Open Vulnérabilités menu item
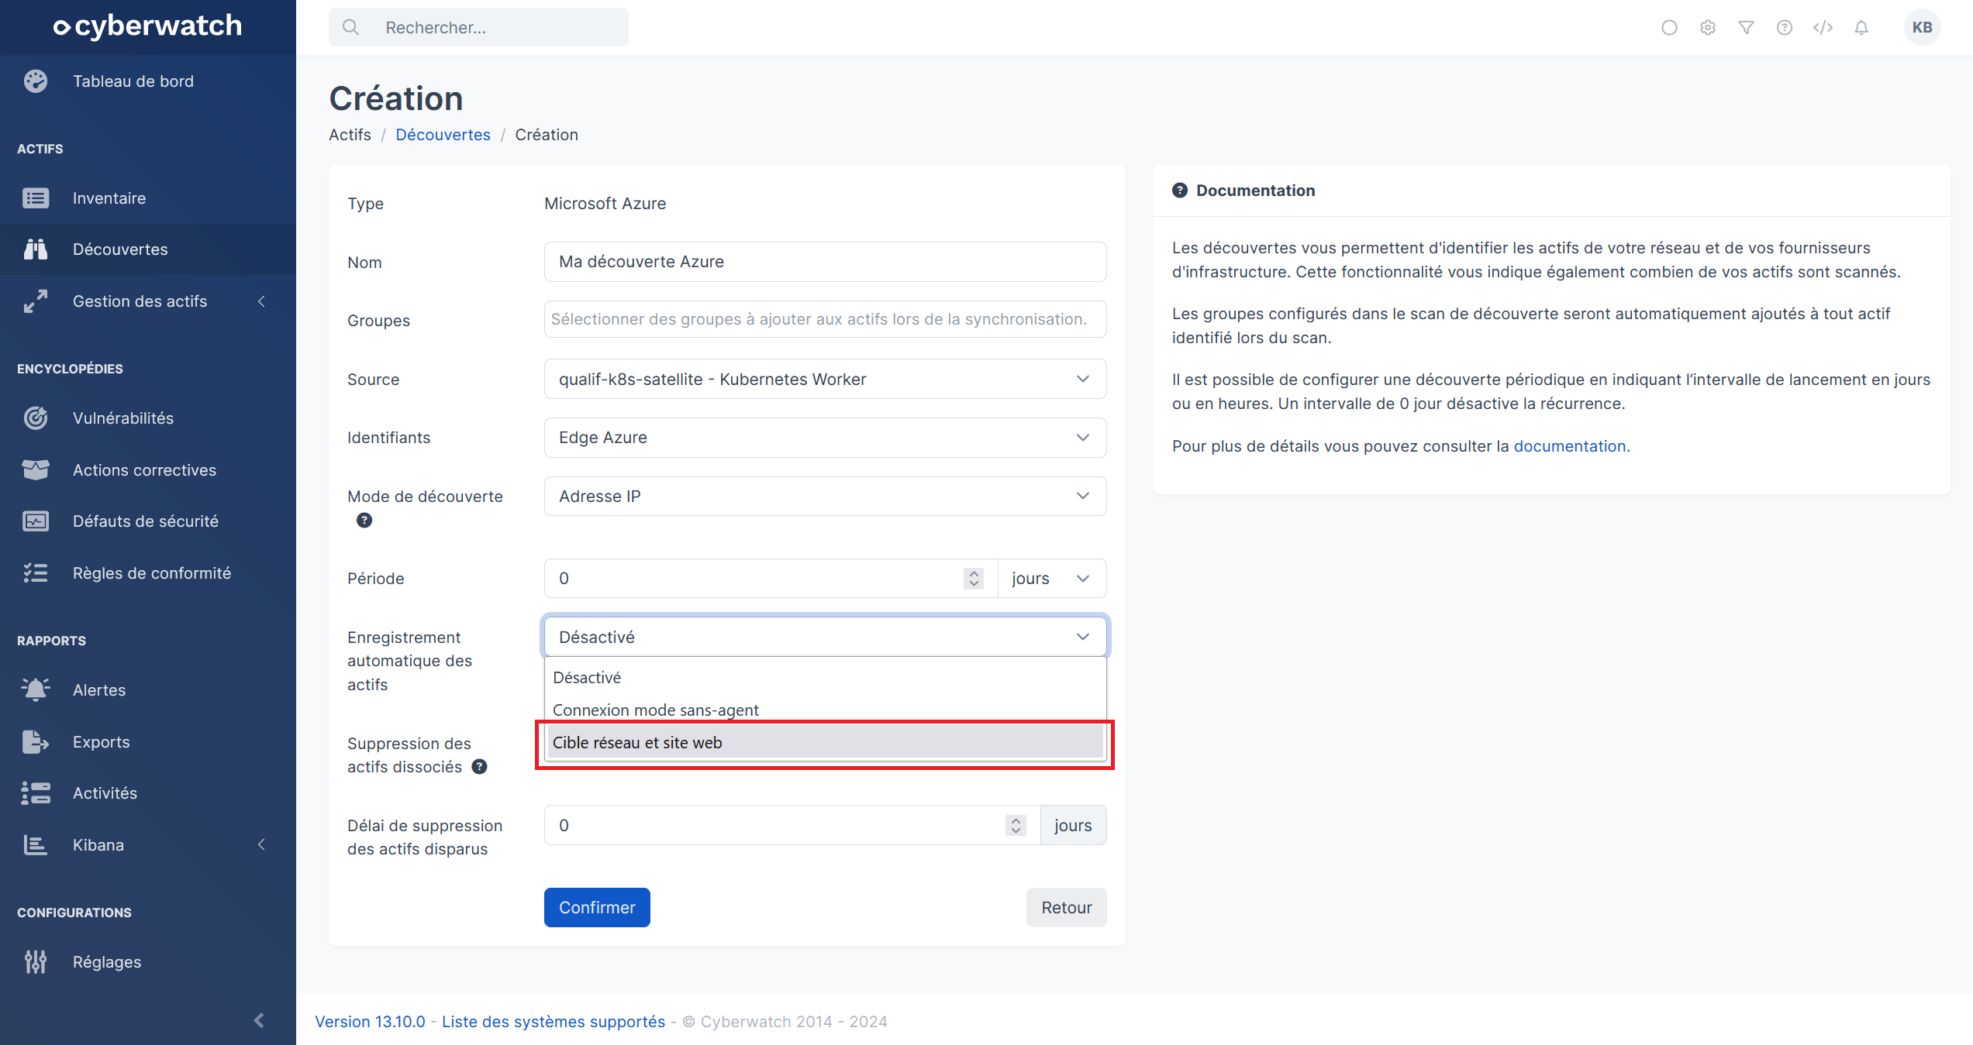The height and width of the screenshot is (1045, 1973). coord(147,418)
